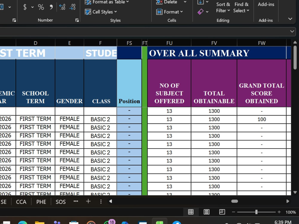
Task: Click the Delete cells button
Action: click(x=167, y=2)
